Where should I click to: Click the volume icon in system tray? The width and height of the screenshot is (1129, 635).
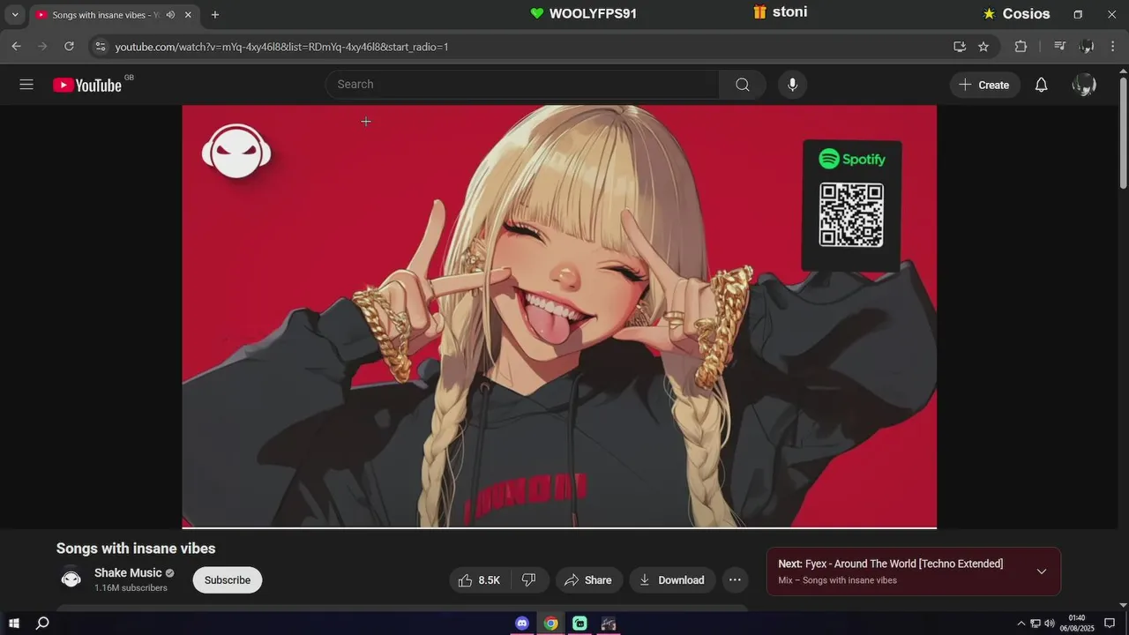coord(1050,624)
